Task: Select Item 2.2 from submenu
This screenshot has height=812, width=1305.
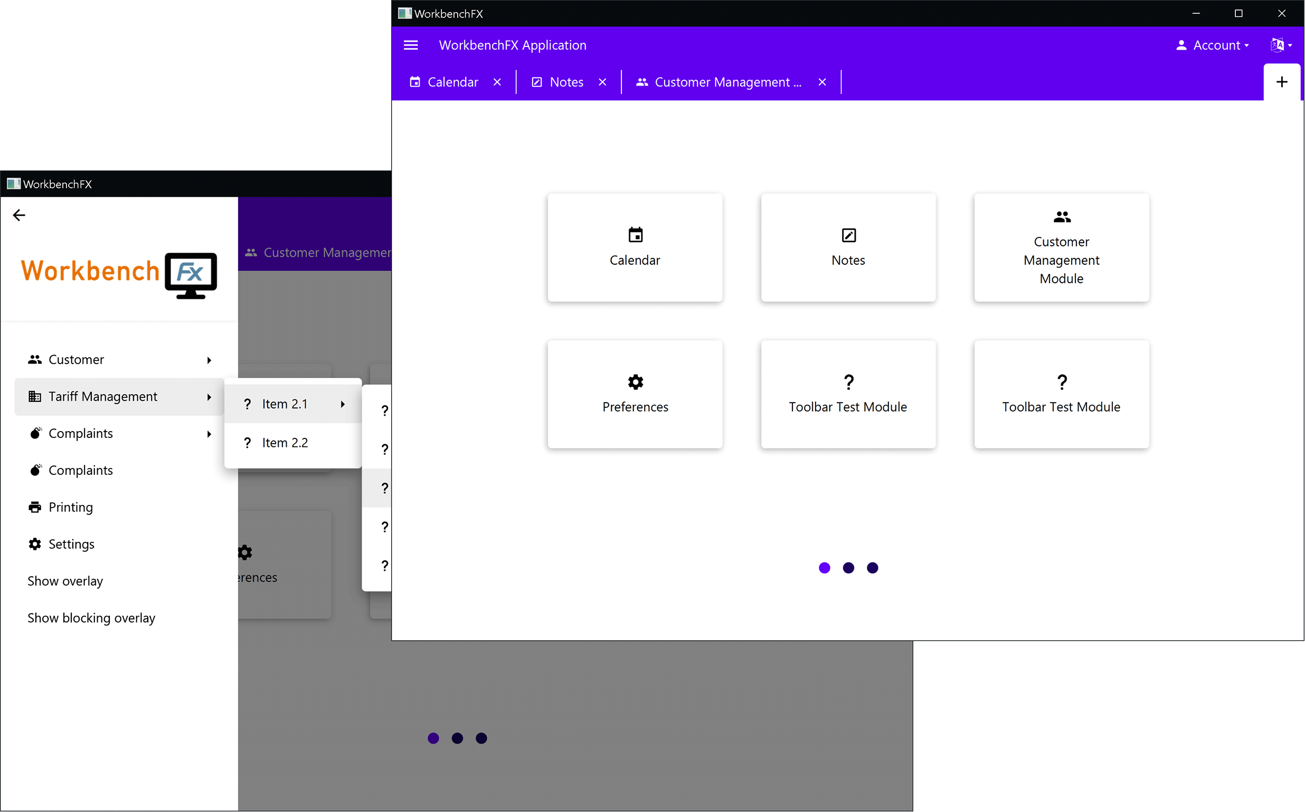Action: click(x=285, y=442)
